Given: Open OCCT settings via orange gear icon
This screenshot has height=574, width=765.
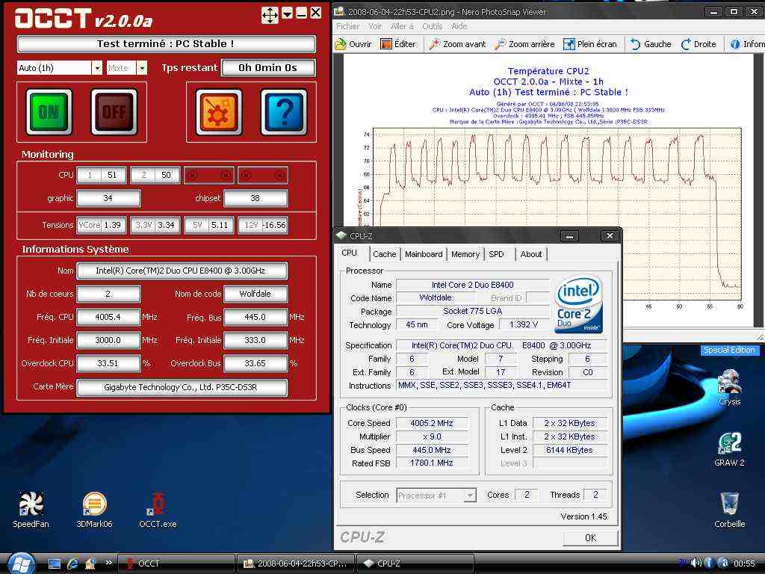Looking at the screenshot, I should coord(219,112).
